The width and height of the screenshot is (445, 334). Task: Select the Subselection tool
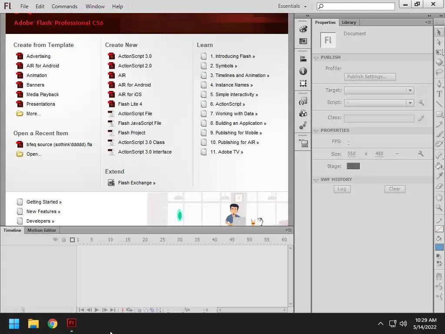point(439,42)
